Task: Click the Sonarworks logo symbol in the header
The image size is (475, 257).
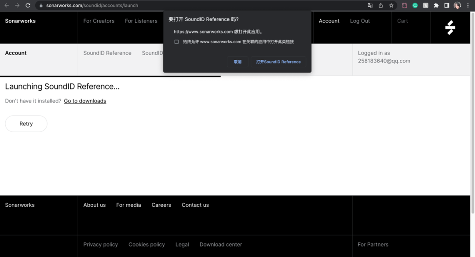Action: [x=450, y=28]
